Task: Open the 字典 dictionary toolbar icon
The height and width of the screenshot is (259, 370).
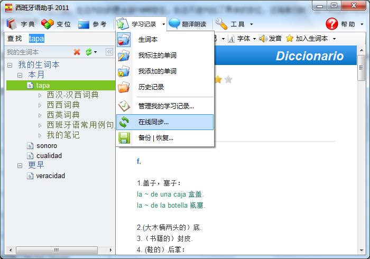Action: tap(11, 24)
